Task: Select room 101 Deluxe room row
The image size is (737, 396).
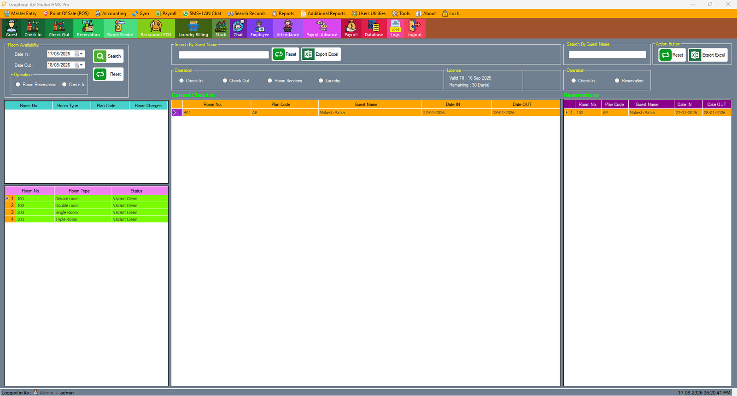Action: [87, 198]
